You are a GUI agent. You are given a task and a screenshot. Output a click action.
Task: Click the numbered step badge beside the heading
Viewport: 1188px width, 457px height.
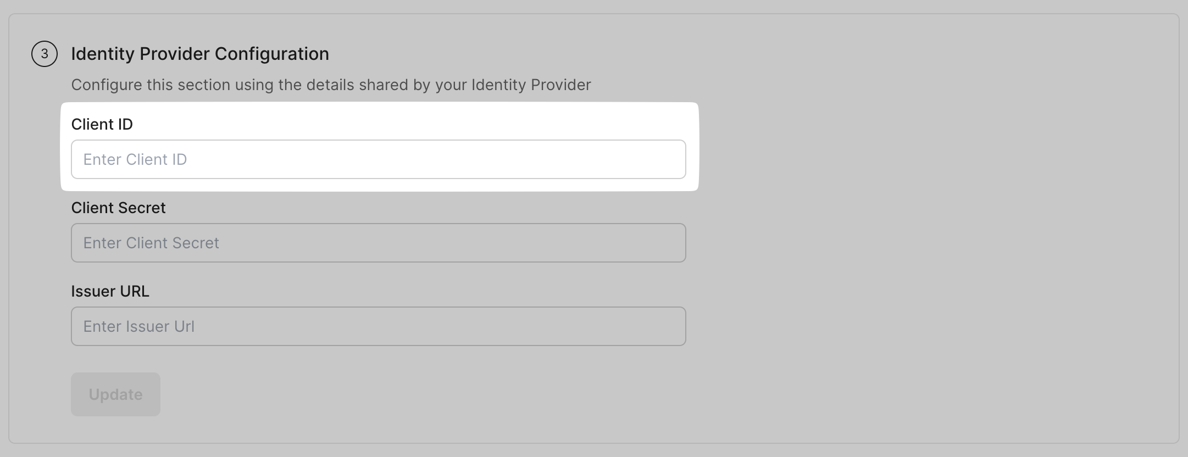pos(46,53)
